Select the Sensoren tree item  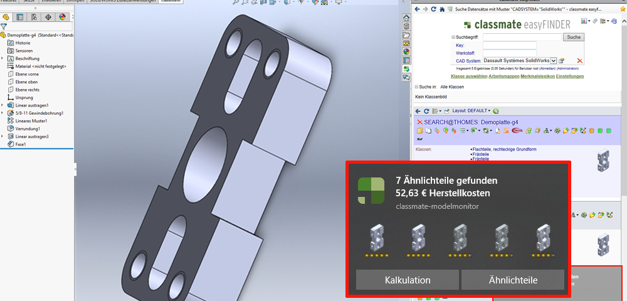point(20,51)
